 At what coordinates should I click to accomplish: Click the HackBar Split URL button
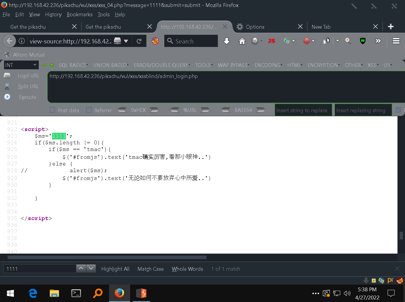(x=28, y=86)
